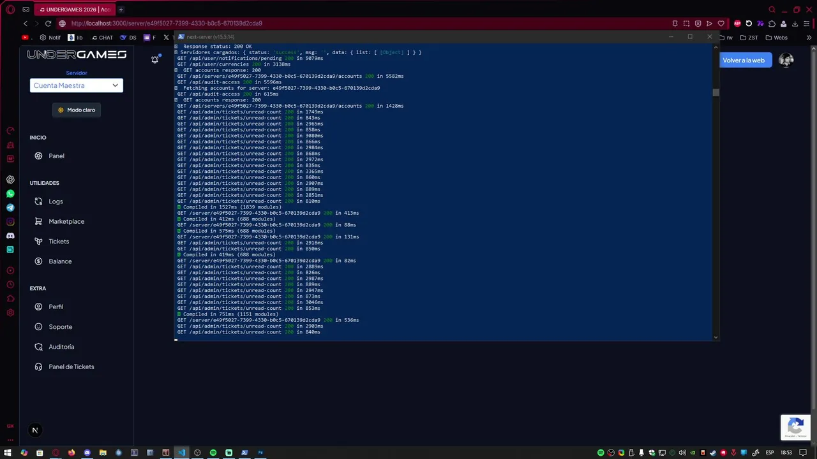
Task: Click the Marketplace store icon
Action: click(x=38, y=221)
